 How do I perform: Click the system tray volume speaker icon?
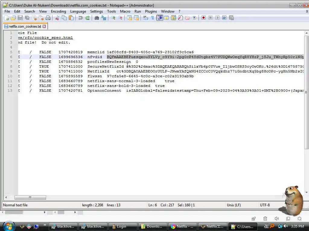point(286,226)
